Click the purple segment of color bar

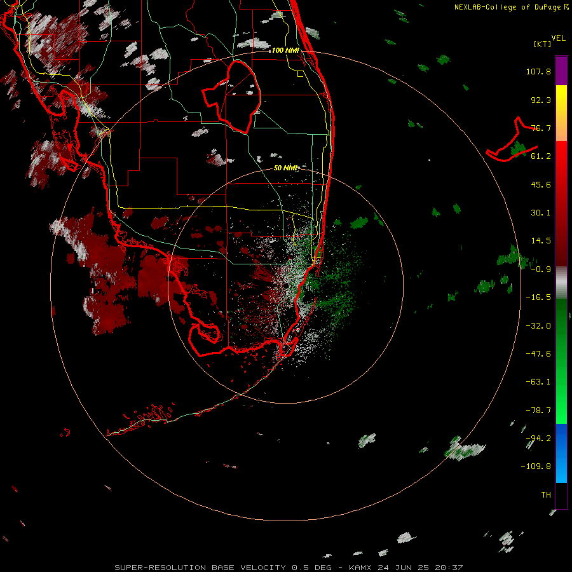coord(561,71)
